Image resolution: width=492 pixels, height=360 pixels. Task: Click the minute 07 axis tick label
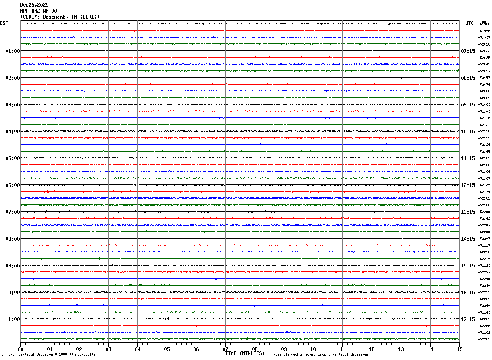coord(225,349)
